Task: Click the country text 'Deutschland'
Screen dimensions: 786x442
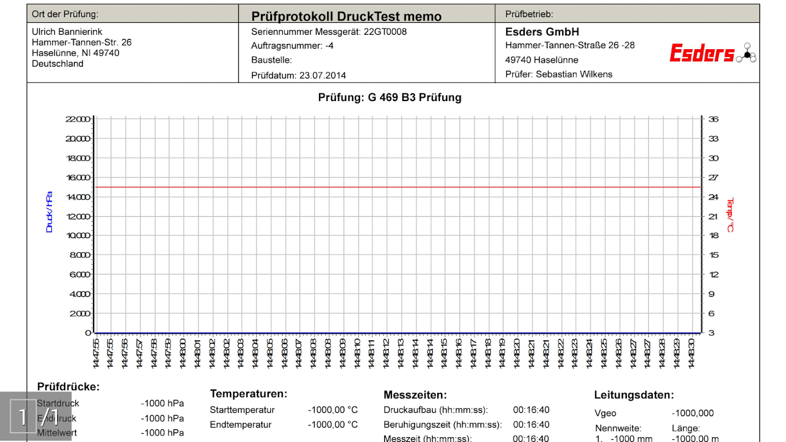Action: (57, 64)
